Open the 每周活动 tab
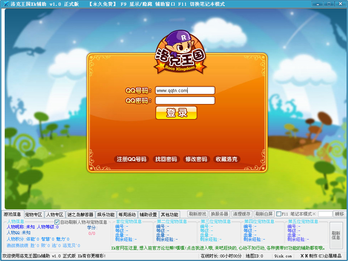This screenshot has width=348, height=261. coord(127,214)
